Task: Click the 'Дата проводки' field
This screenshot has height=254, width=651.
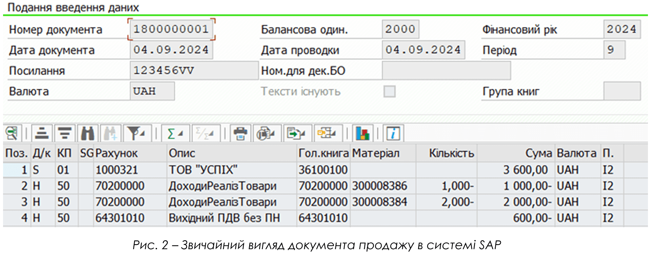Action: tap(423, 50)
